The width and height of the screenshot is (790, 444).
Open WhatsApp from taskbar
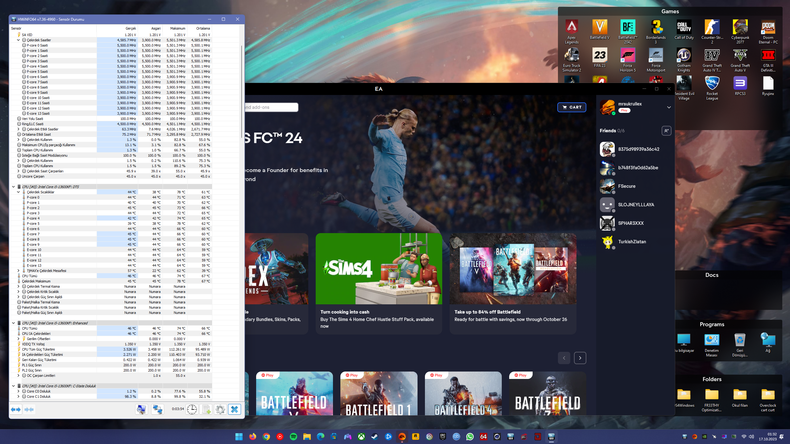[470, 437]
